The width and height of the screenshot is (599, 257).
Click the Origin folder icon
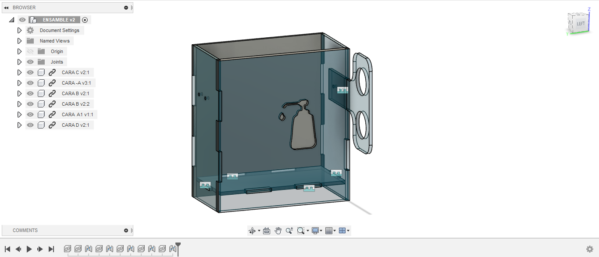click(x=41, y=51)
